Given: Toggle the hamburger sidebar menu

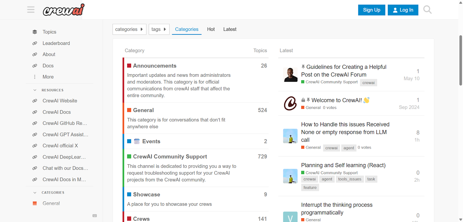Looking at the screenshot, I should [x=31, y=10].
